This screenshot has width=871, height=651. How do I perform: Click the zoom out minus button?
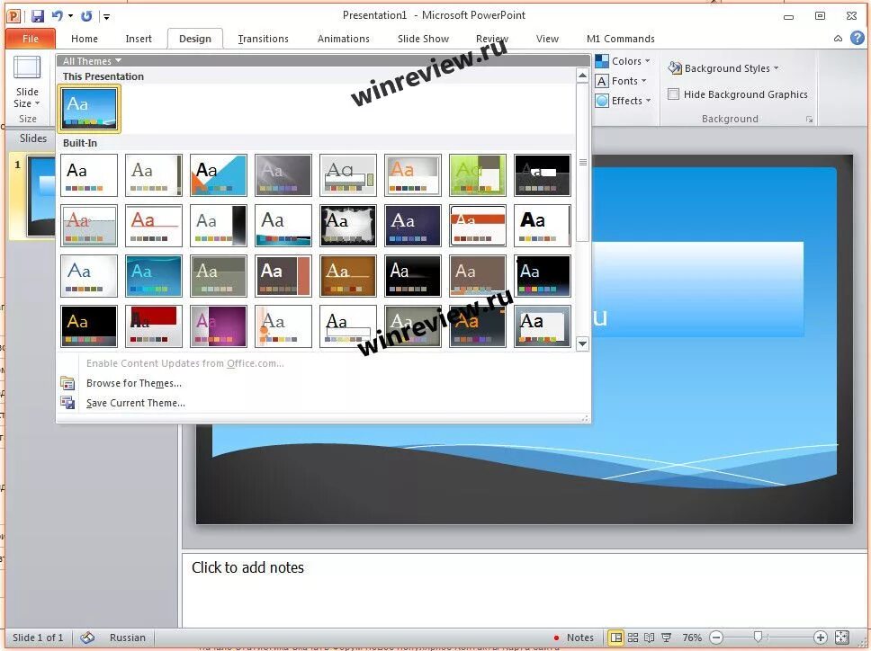pos(716,638)
